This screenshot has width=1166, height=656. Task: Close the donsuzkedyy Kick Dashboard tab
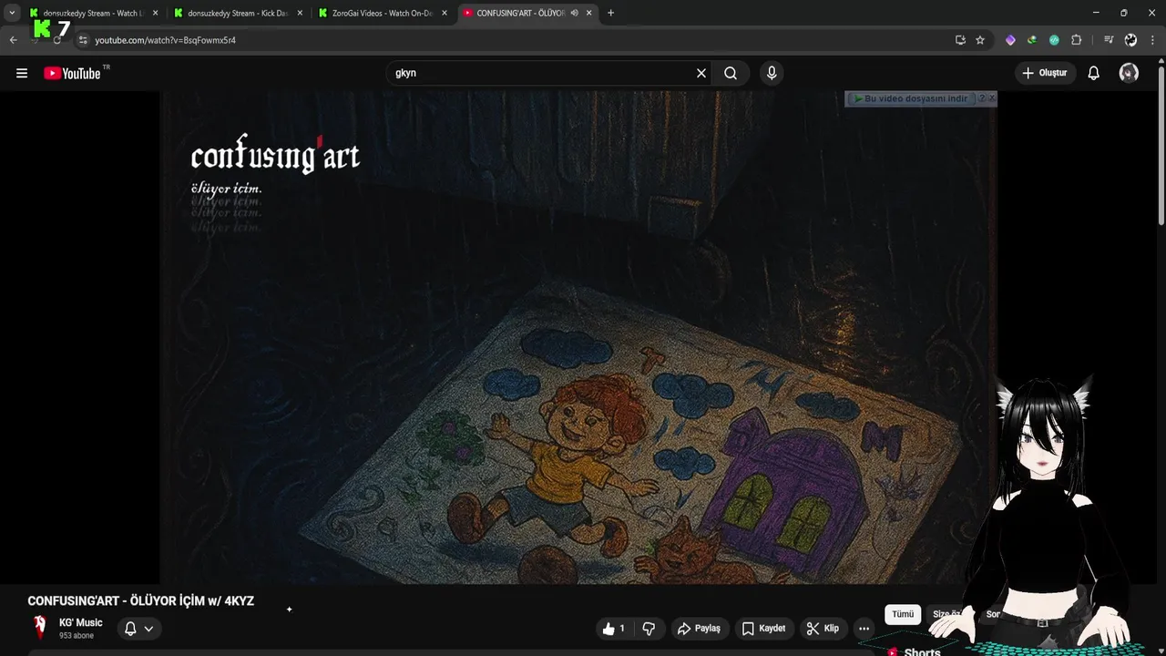(x=300, y=13)
